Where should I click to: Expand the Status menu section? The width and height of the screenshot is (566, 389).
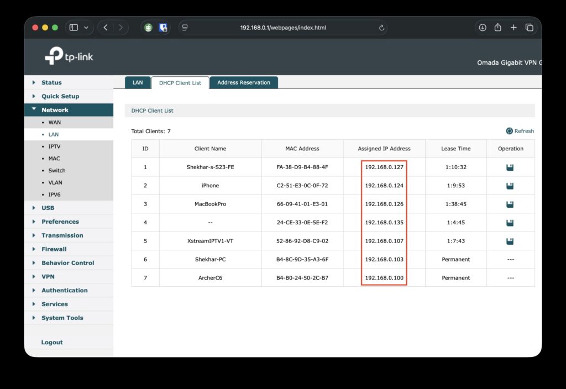(x=51, y=82)
